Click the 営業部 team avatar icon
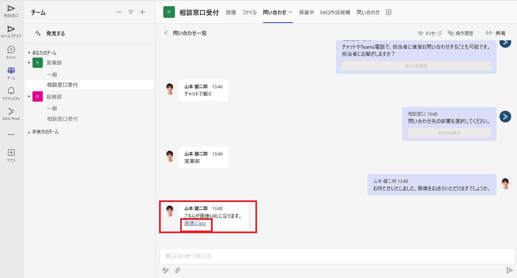517x278 pixels. point(38,63)
